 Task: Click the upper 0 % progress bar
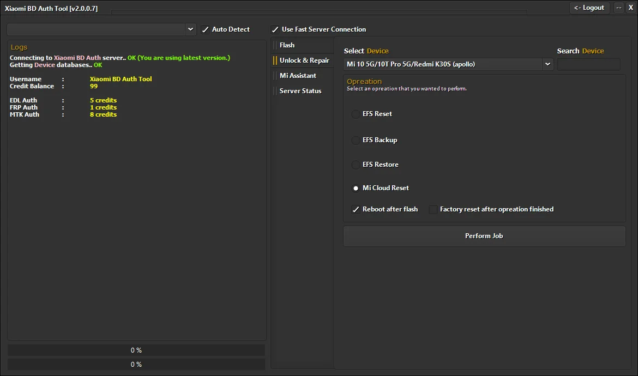[136, 350]
